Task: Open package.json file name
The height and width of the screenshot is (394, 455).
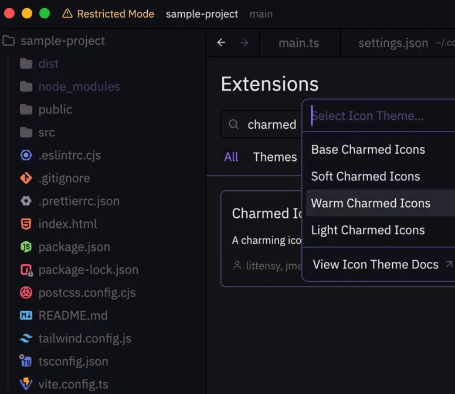Action: click(x=74, y=247)
